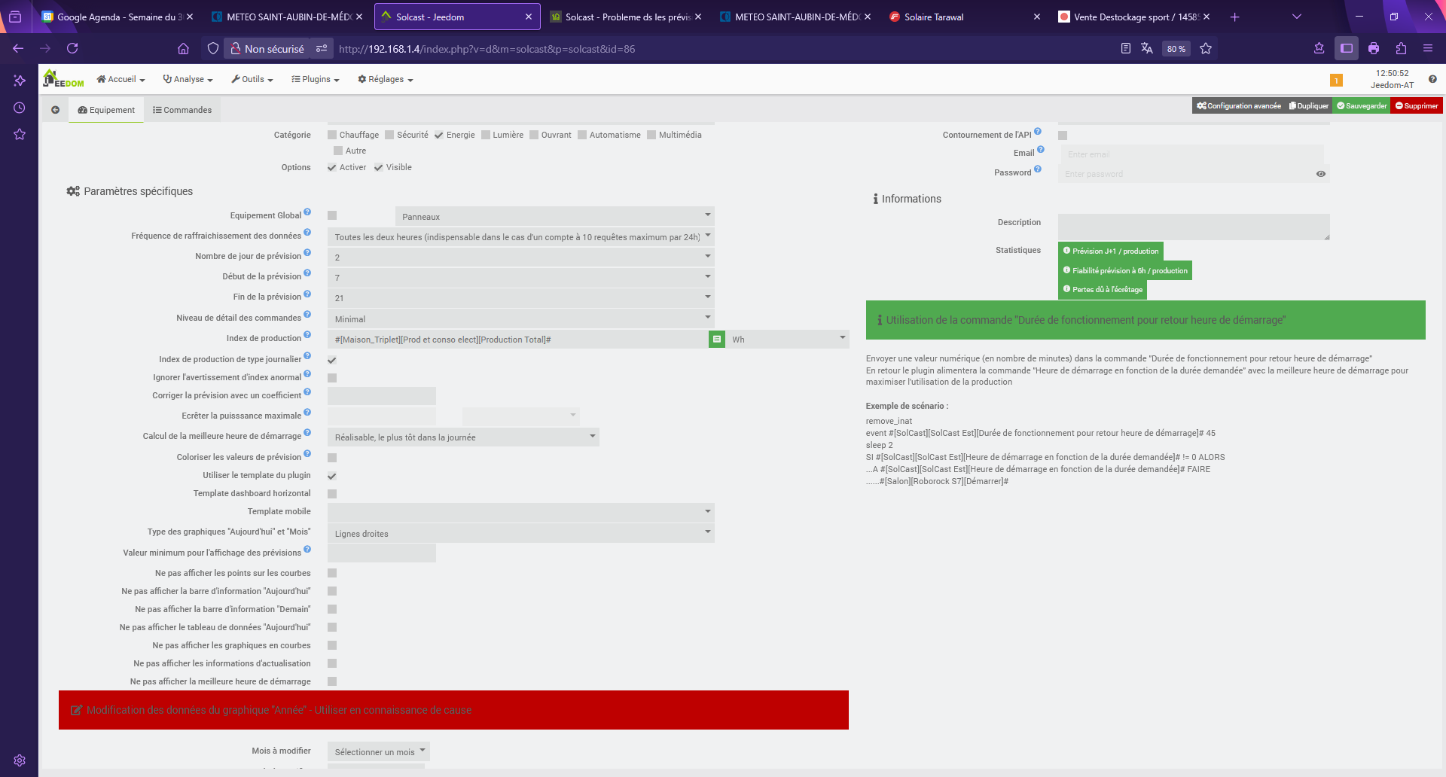Click the Sauvegarder button
Image resolution: width=1446 pixels, height=777 pixels.
1362,106
